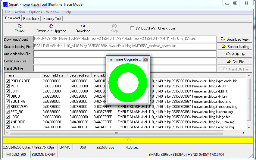Click the vertical scrollbar thumb

(249, 99)
